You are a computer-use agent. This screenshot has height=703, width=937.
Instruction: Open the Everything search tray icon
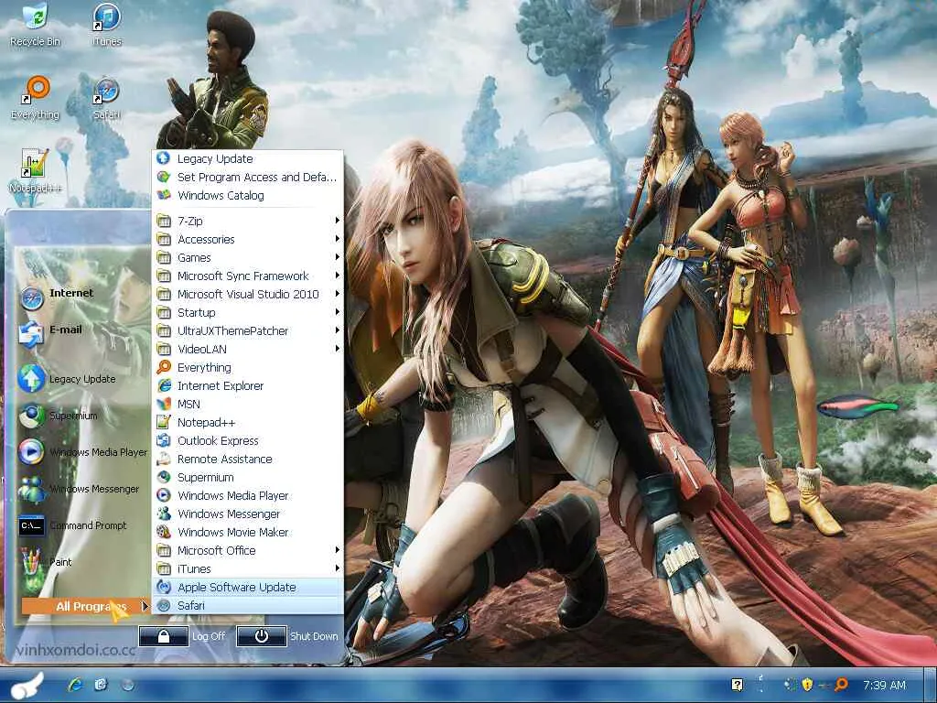click(x=841, y=685)
